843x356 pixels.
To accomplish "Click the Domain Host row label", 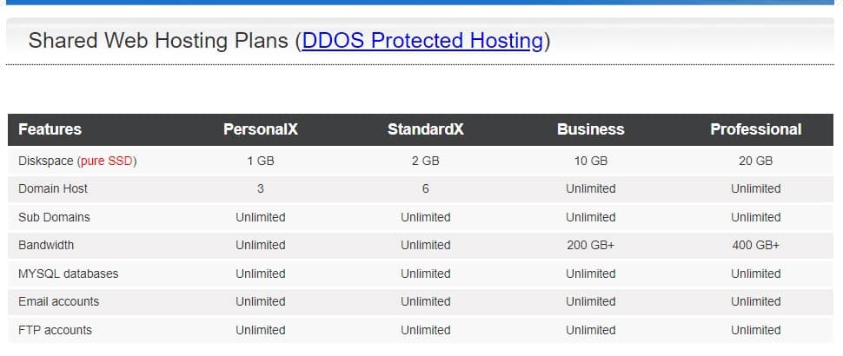I will click(53, 189).
